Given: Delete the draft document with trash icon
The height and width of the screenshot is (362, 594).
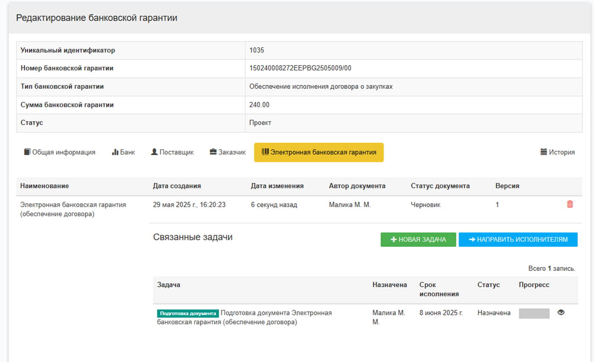Looking at the screenshot, I should tap(569, 204).
